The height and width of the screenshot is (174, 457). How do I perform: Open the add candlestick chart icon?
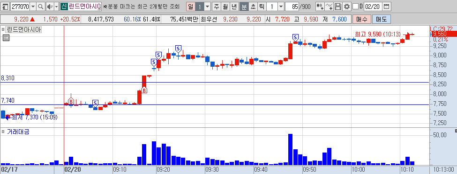point(320,6)
